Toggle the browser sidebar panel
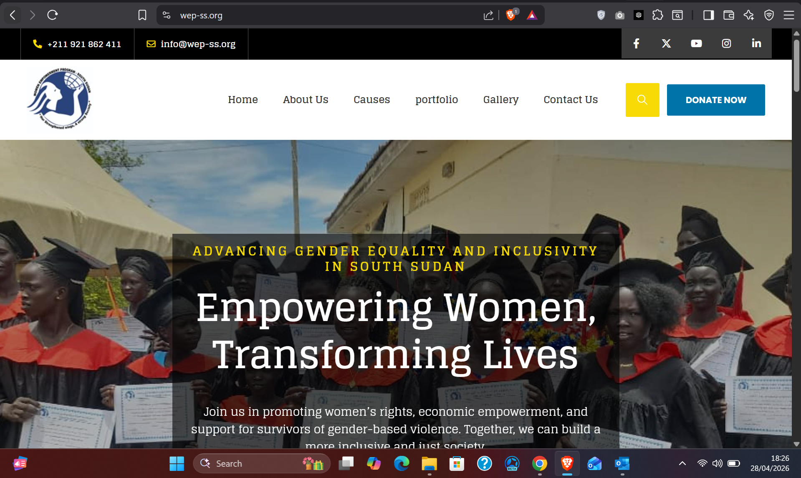This screenshot has width=801, height=478. (708, 15)
